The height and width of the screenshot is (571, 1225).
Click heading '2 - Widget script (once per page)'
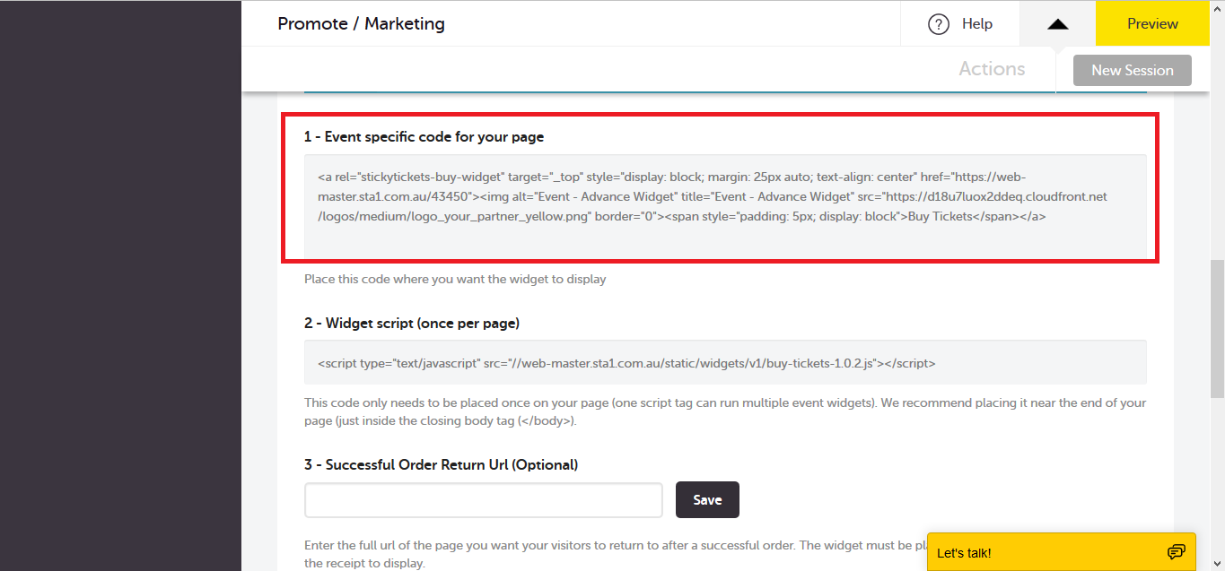click(412, 323)
